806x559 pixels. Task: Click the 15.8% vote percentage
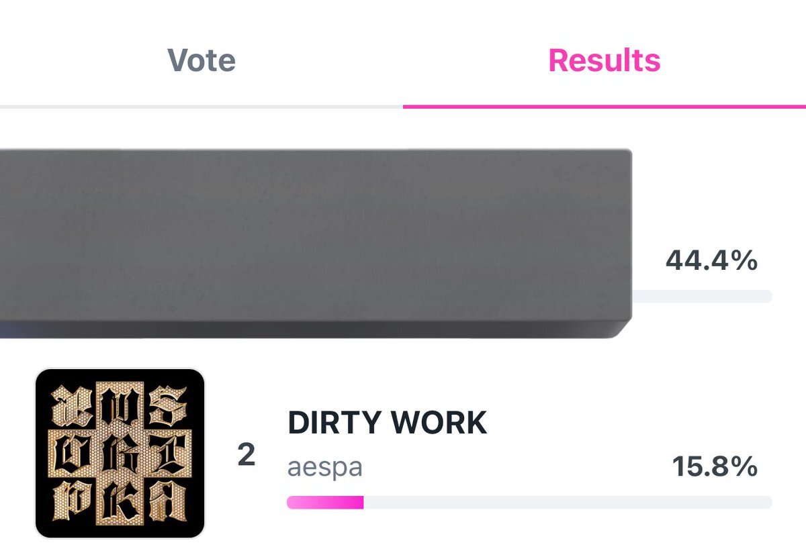tap(715, 467)
